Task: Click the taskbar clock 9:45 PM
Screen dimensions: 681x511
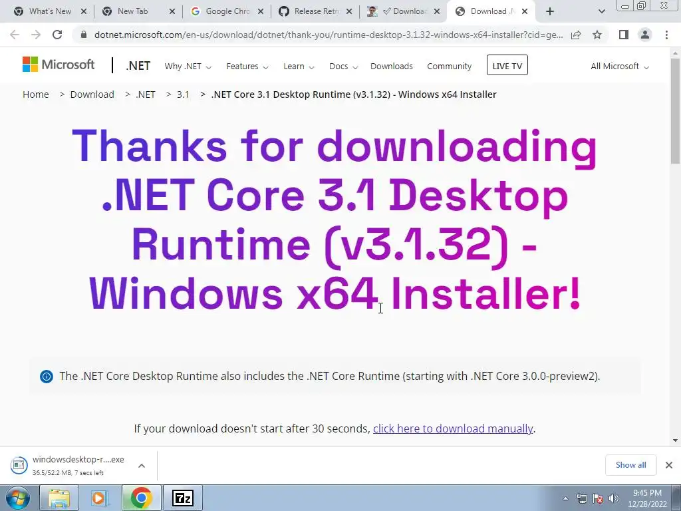Action: click(647, 493)
